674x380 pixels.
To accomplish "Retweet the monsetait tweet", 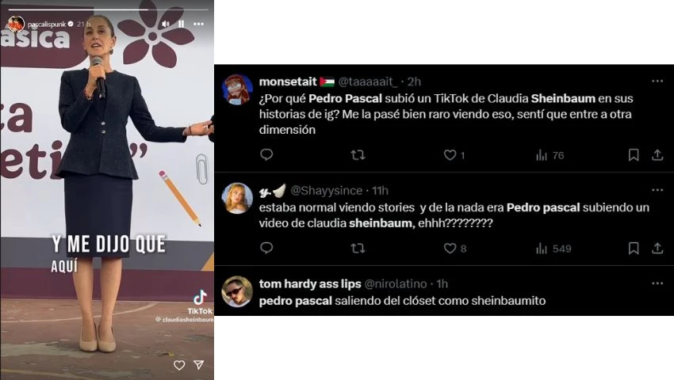I will click(358, 154).
